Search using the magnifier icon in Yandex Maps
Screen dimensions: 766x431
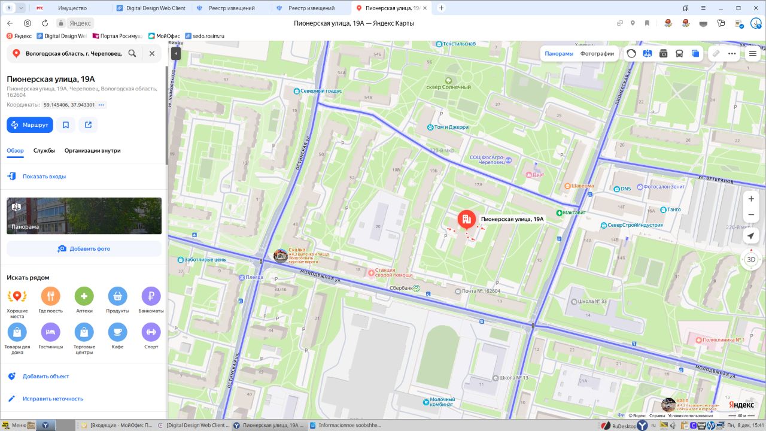point(132,53)
